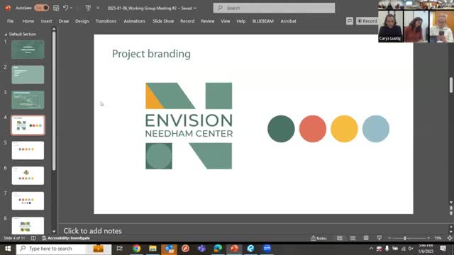Click the Record button at top right
The image size is (454, 255).
click(x=367, y=21)
